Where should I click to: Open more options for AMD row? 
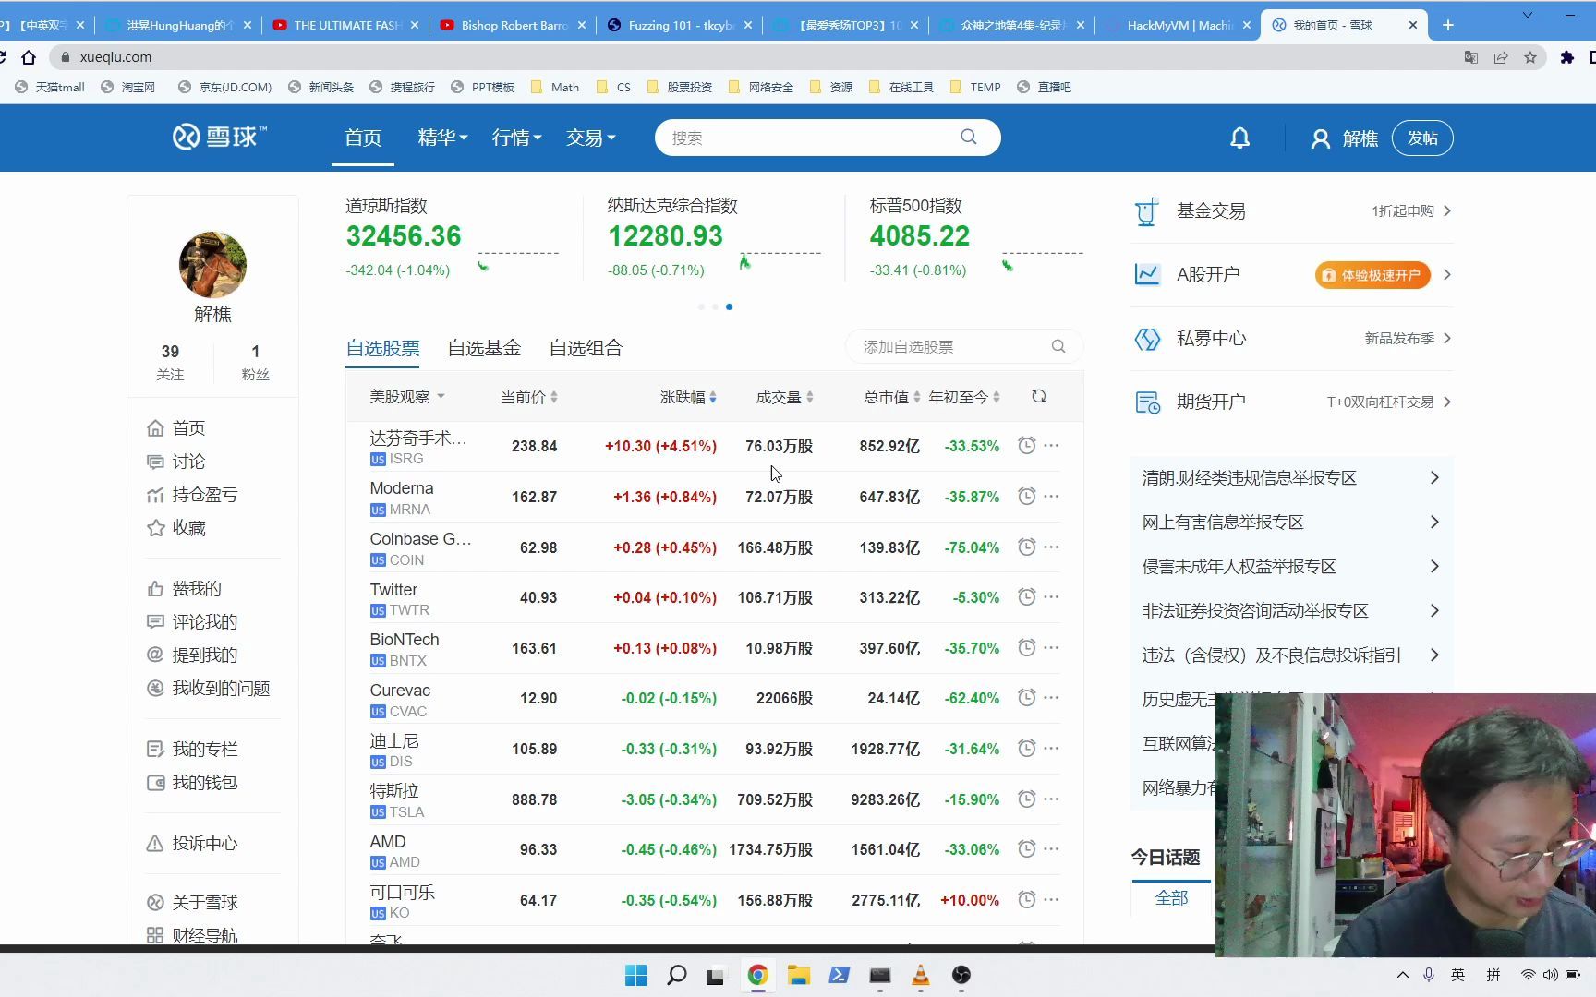[x=1051, y=848]
